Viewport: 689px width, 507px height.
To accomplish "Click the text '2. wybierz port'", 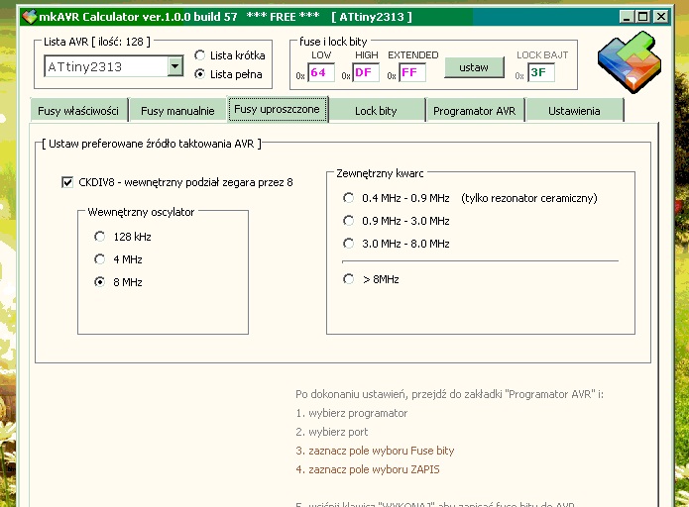I will pyautogui.click(x=332, y=432).
